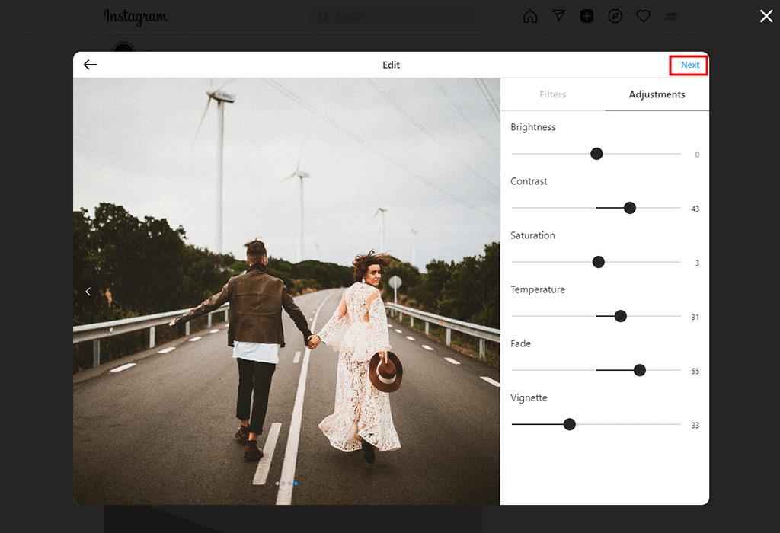Select the Adjustments tab
780x533 pixels.
(657, 94)
